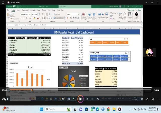This screenshot has width=161, height=113.
Task: Click the Font Color A button
Action: pyautogui.click(x=38, y=18)
